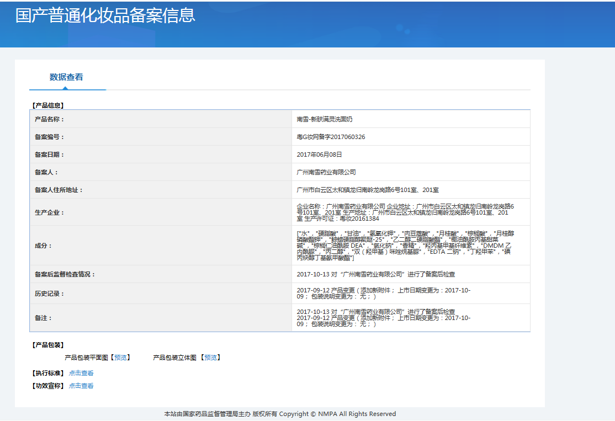Open 点击查看 link beside 功效宣称
This screenshot has height=421, width=615.
(x=81, y=386)
